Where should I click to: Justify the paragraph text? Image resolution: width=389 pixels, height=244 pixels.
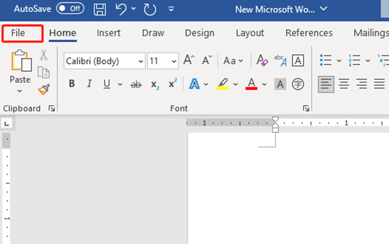click(x=380, y=84)
